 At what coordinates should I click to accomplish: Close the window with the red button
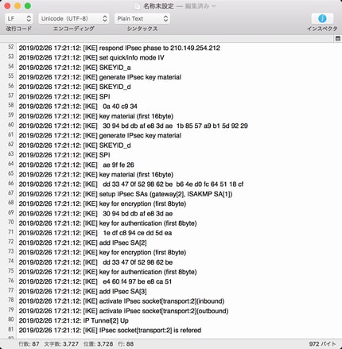pyautogui.click(x=7, y=6)
